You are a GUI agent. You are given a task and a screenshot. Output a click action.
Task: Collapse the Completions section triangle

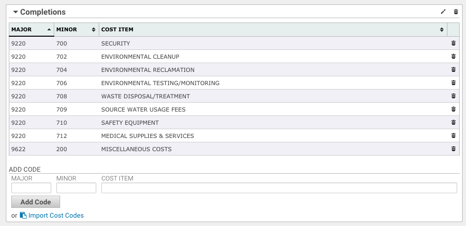[16, 12]
